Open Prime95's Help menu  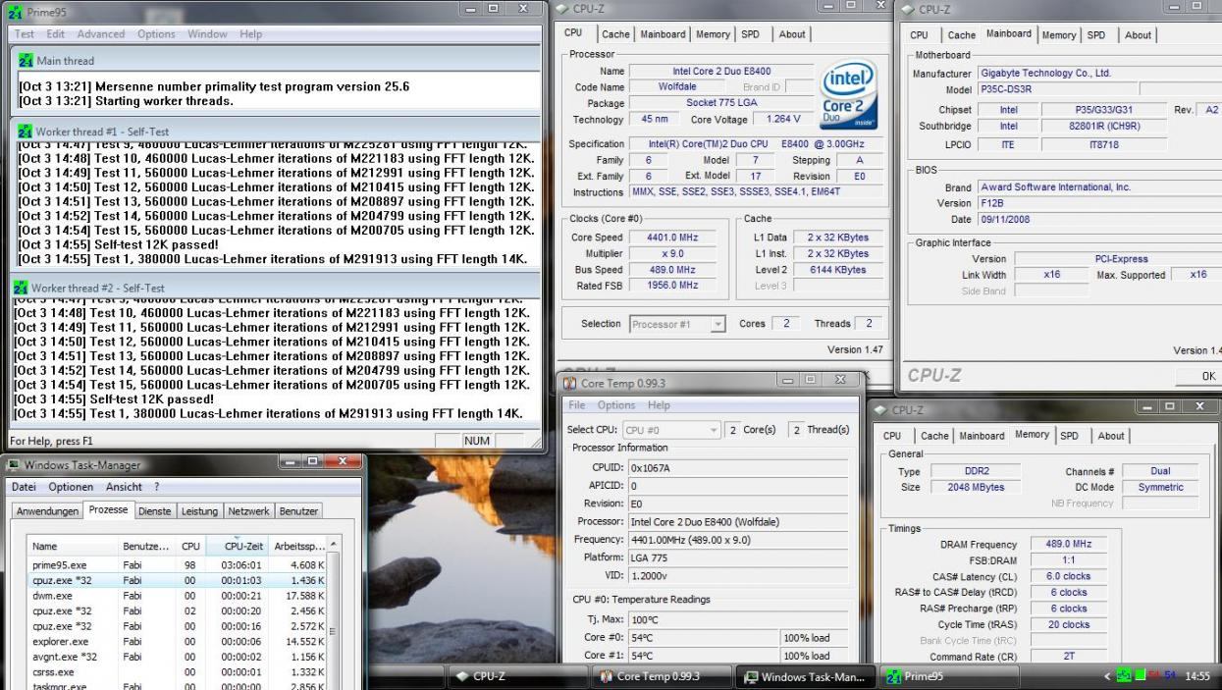click(251, 34)
